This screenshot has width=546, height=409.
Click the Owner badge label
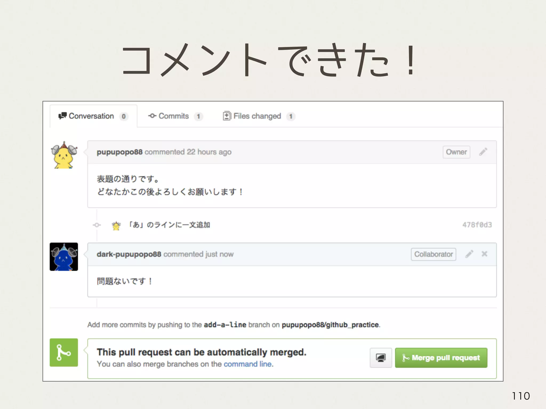(x=456, y=152)
